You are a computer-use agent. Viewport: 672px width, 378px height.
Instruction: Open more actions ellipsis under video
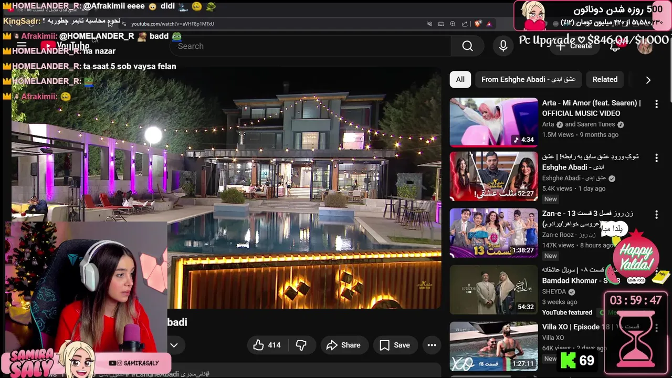point(432,345)
